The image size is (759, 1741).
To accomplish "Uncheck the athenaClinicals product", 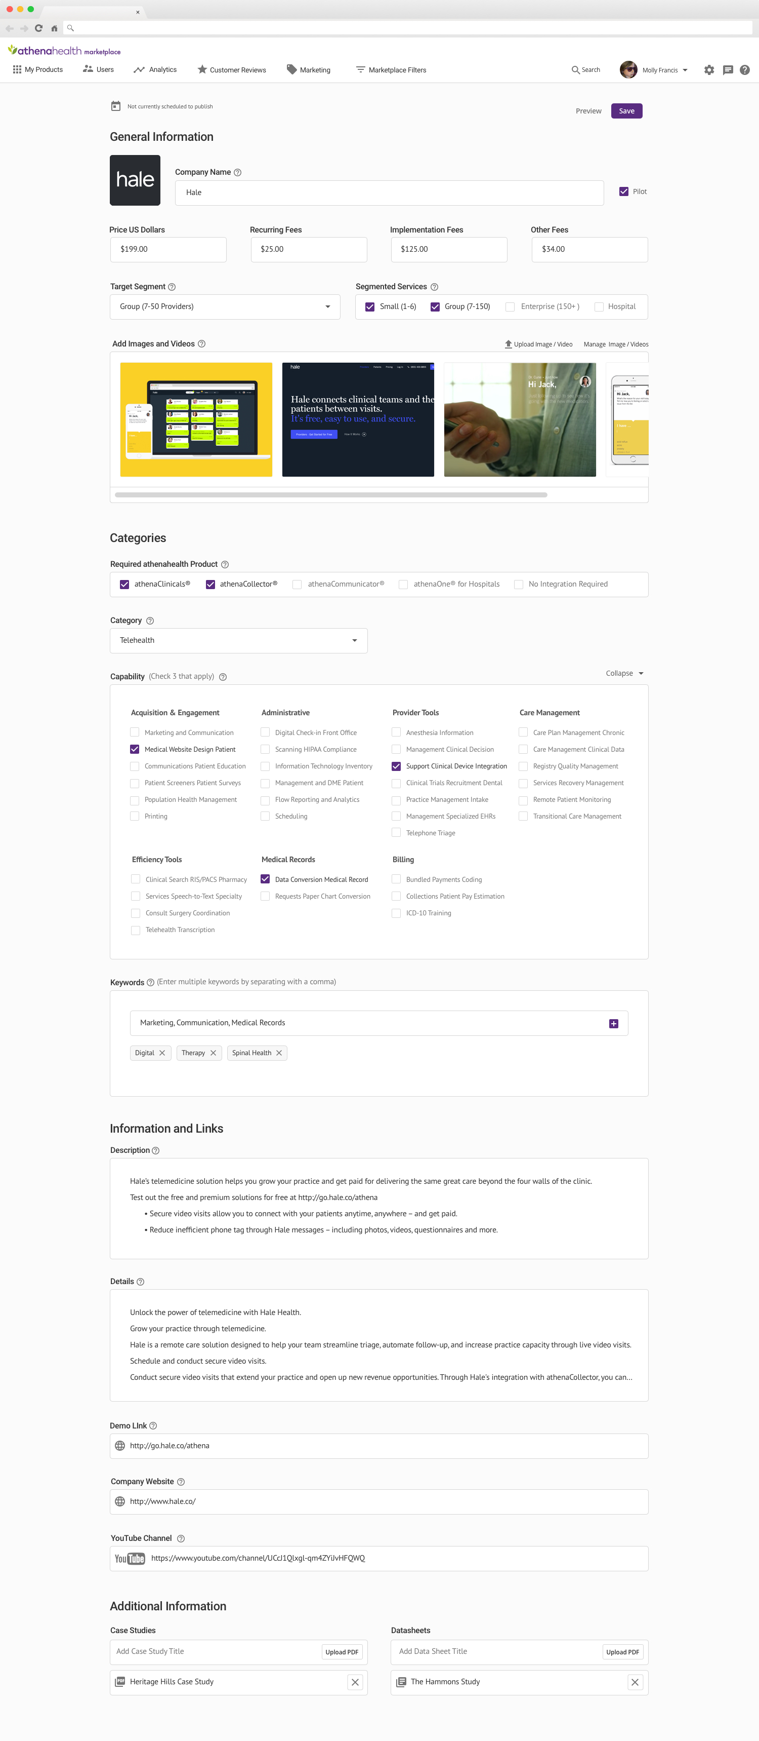I will pyautogui.click(x=124, y=585).
